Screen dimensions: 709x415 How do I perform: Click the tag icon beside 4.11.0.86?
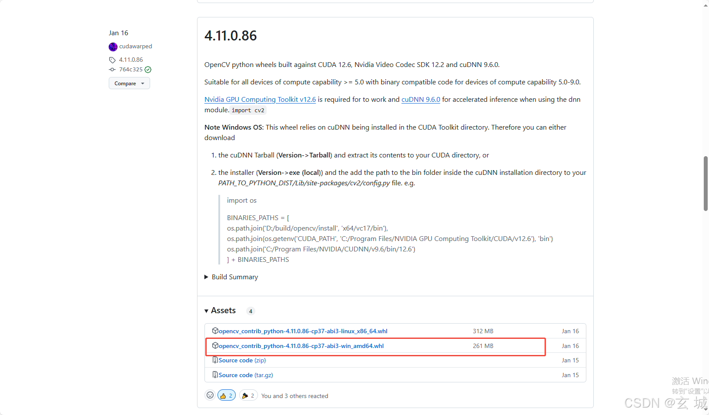pos(112,60)
